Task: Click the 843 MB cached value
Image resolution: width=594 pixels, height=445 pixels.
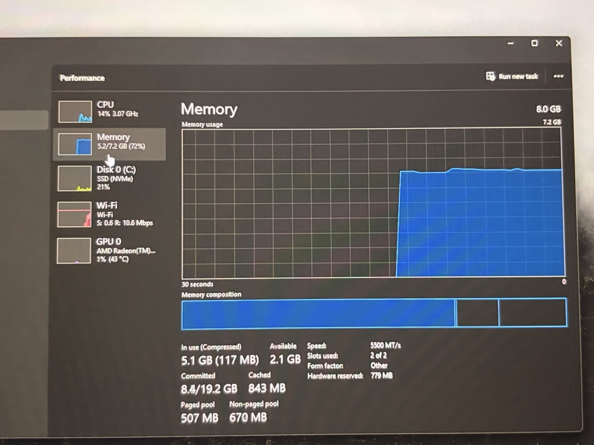Action: (x=267, y=388)
